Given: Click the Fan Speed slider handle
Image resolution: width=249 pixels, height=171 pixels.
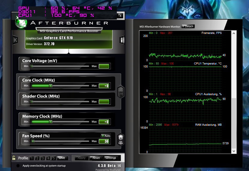Looking at the screenshot, I should 33,141.
